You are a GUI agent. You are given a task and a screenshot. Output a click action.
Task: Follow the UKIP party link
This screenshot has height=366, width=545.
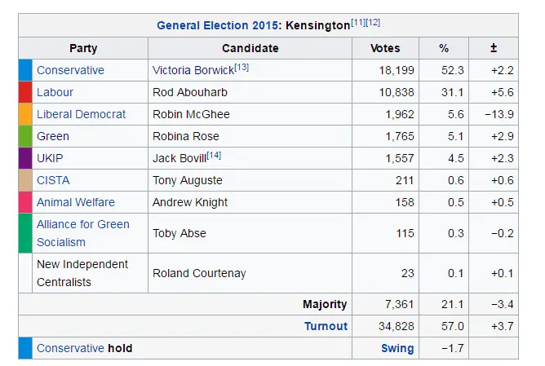[51, 158]
